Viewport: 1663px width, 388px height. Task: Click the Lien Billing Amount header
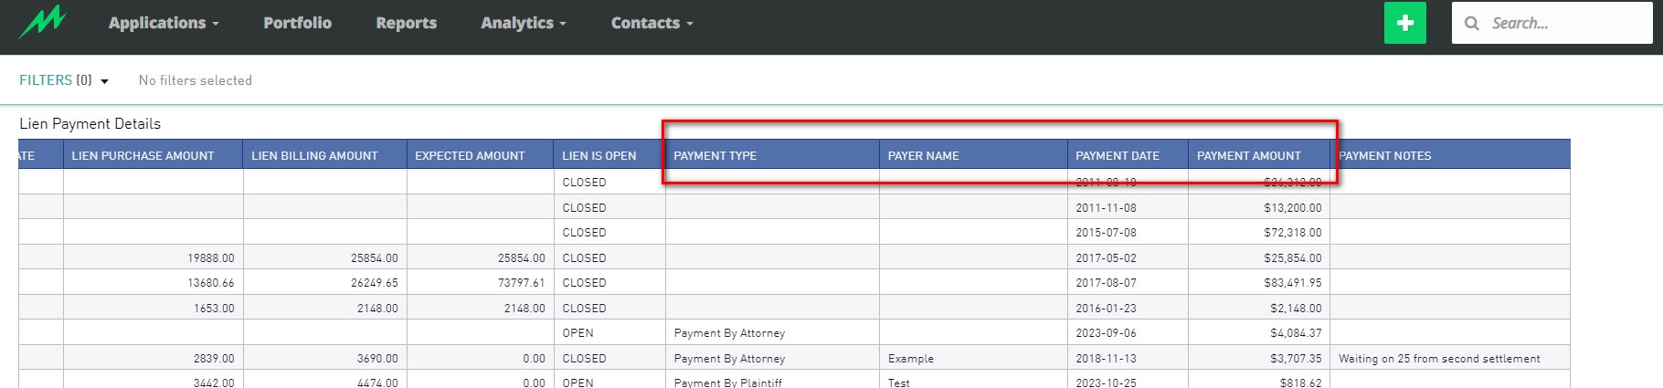tap(314, 156)
